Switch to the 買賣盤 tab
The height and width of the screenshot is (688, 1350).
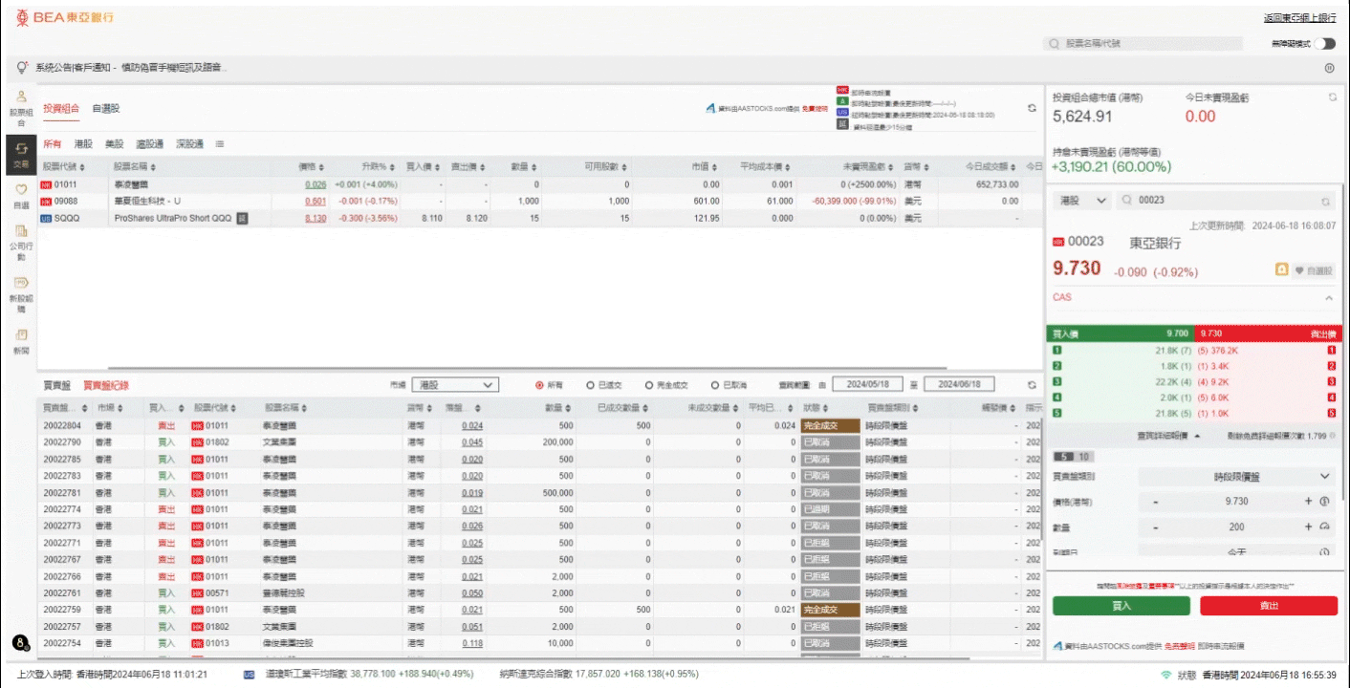57,385
